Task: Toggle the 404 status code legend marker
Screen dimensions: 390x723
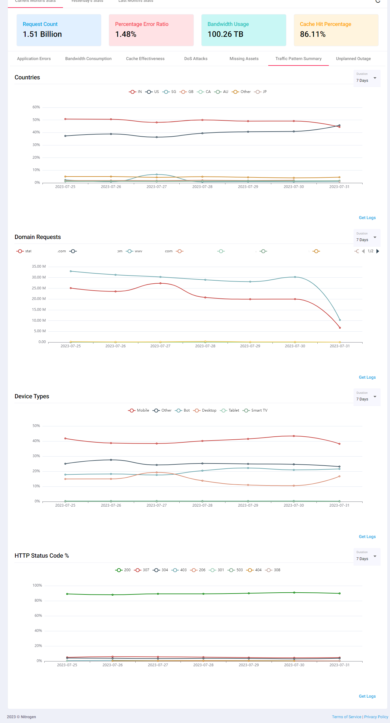Action: click(x=250, y=570)
